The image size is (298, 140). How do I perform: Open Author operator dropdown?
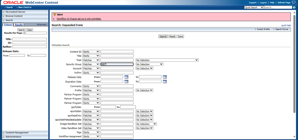[x=91, y=73]
